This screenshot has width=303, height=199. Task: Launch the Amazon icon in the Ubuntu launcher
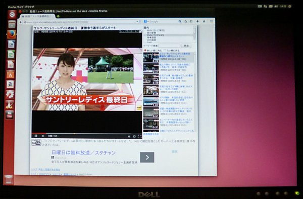[10, 85]
